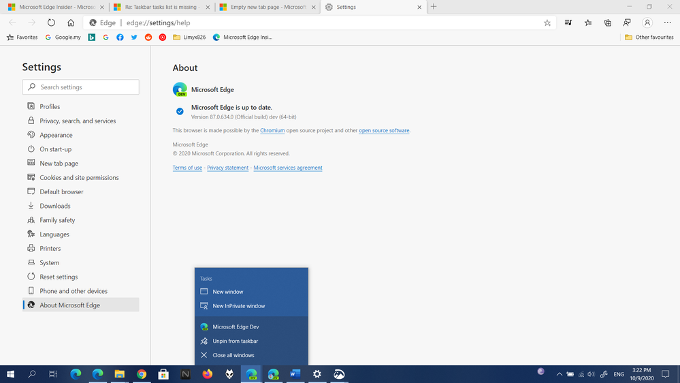The width and height of the screenshot is (680, 383).
Task: Open New tab page settings
Action: pyautogui.click(x=81, y=164)
